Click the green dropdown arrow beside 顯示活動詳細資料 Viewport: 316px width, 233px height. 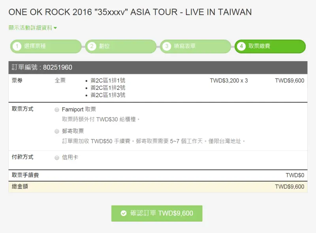pos(55,28)
